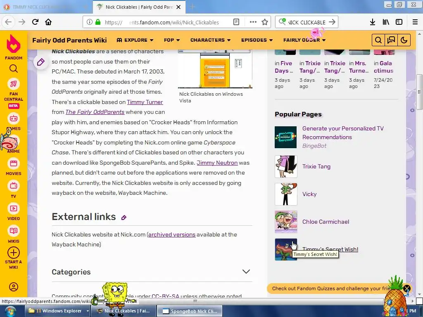Open Windows Explorer taskbar group arrow
The width and height of the screenshot is (423, 317).
pyautogui.click(x=88, y=311)
